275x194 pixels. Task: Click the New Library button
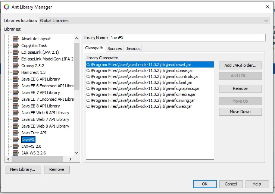pos(23,169)
